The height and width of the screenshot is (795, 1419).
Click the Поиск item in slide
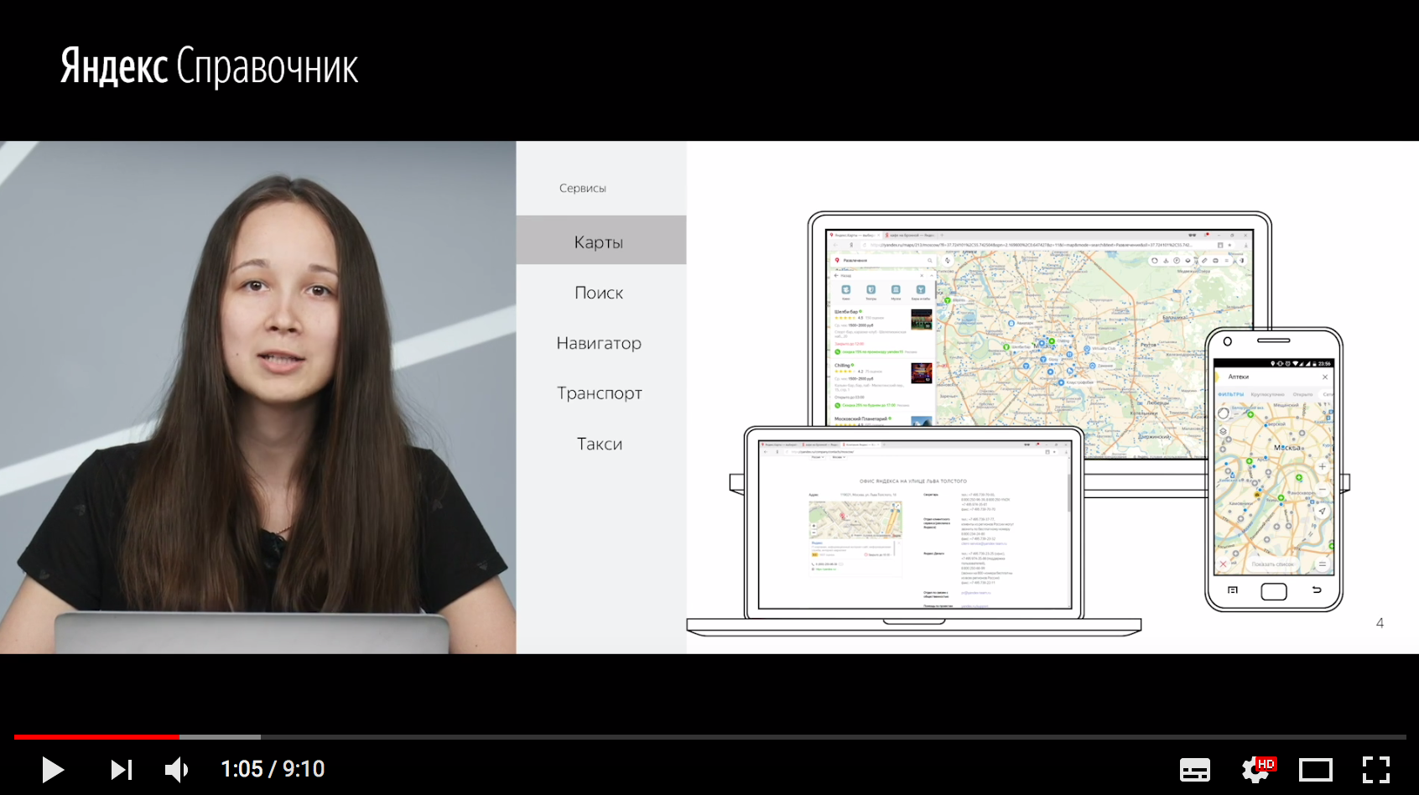tap(599, 293)
